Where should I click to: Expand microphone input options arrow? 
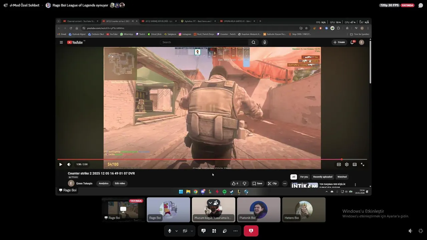pyautogui.click(x=176, y=231)
